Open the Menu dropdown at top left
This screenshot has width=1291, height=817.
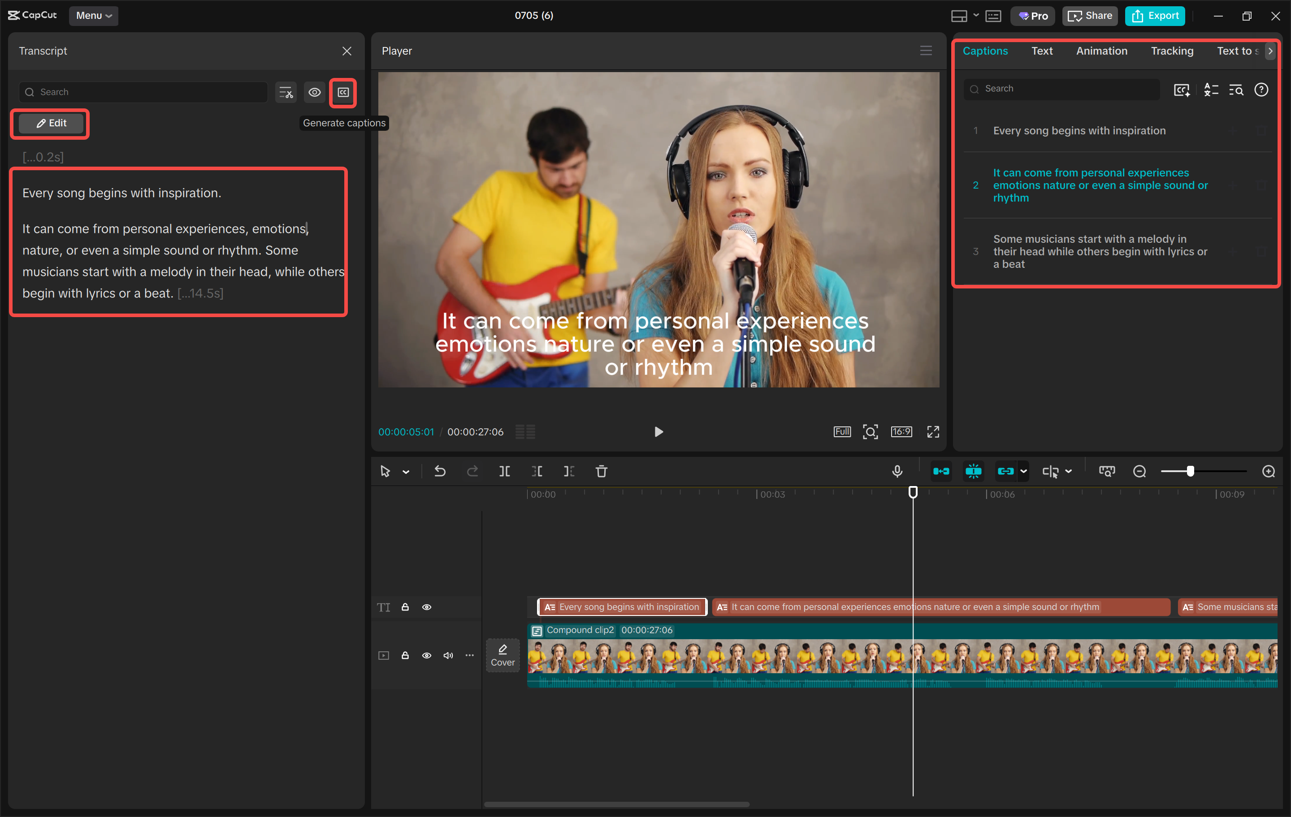[x=93, y=16]
